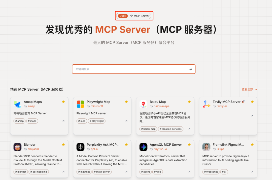Open the tavily-ai author link
The height and width of the screenshot is (180, 272).
(x=222, y=106)
